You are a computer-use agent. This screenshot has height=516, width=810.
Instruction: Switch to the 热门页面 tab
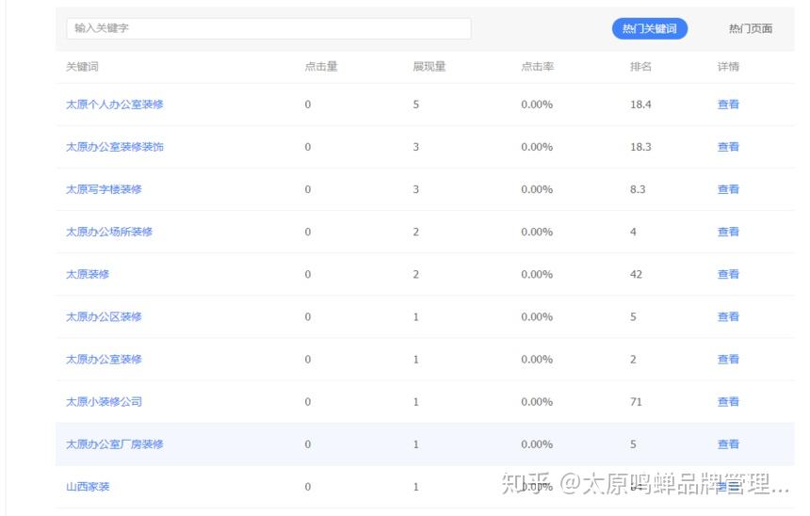pos(750,29)
